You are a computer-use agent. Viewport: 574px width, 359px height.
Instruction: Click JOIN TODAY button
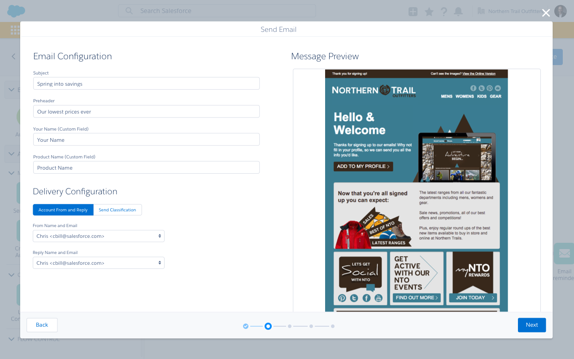[x=473, y=298]
